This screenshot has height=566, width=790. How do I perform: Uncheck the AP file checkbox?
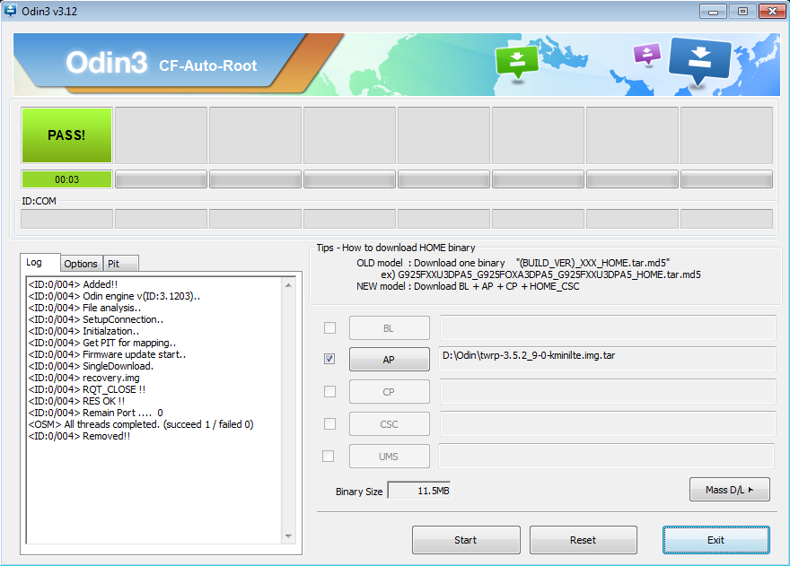pyautogui.click(x=329, y=359)
